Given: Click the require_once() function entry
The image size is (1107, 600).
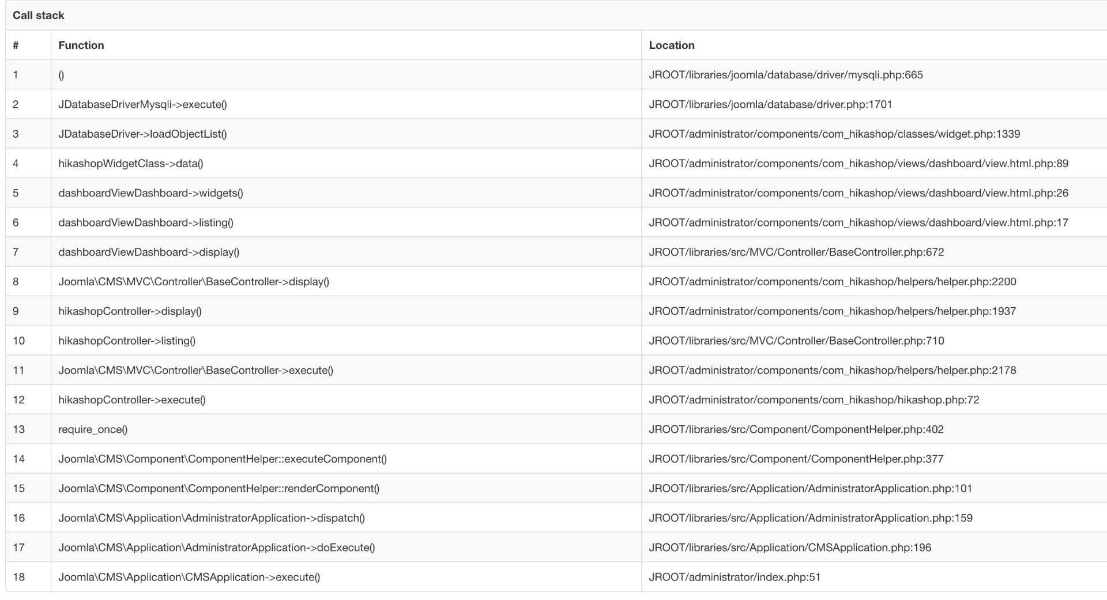Looking at the screenshot, I should coord(93,429).
